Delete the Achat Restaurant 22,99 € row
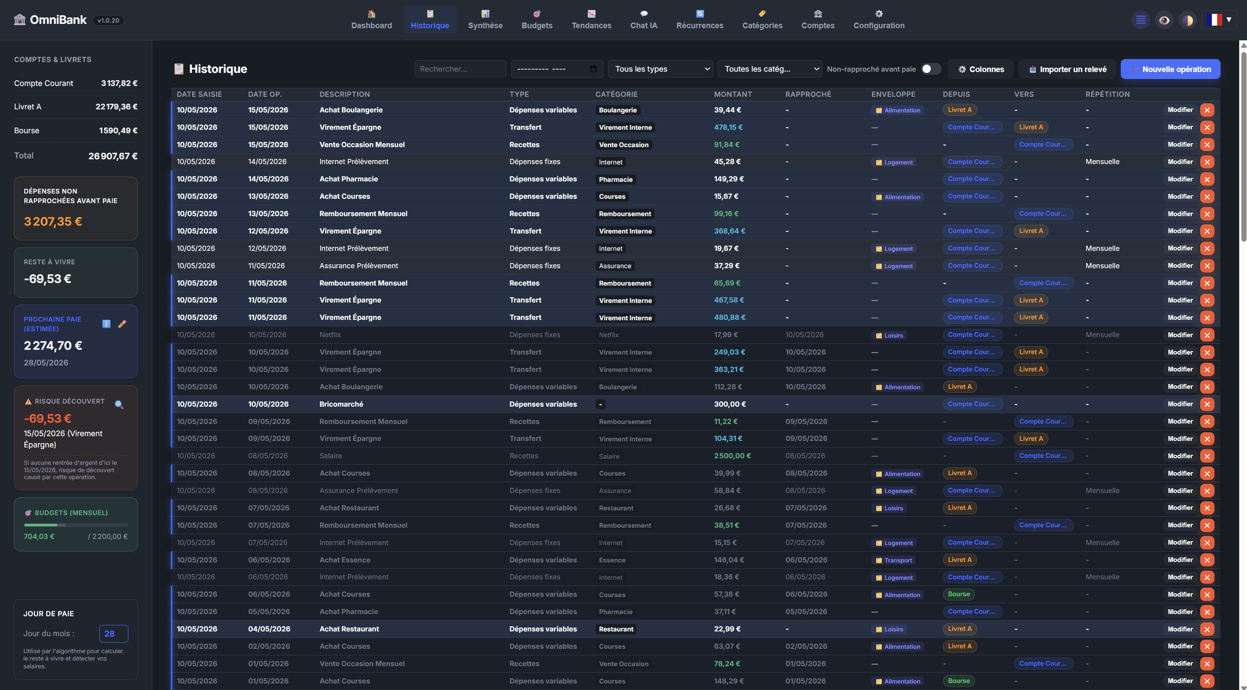1247x690 pixels. pos(1207,630)
